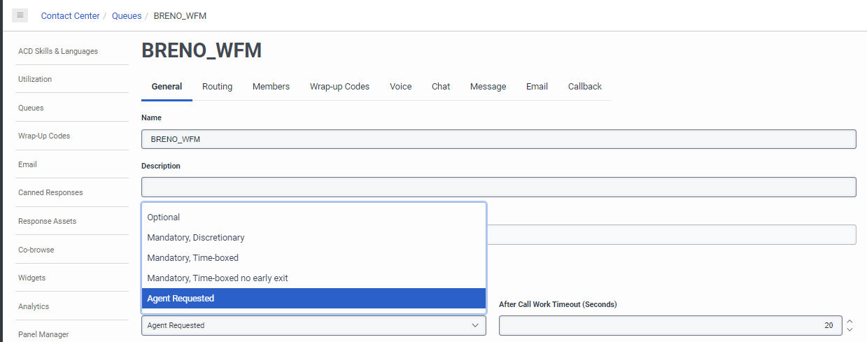Open the Voice tab
Image resolution: width=867 pixels, height=342 pixels.
pyautogui.click(x=400, y=87)
